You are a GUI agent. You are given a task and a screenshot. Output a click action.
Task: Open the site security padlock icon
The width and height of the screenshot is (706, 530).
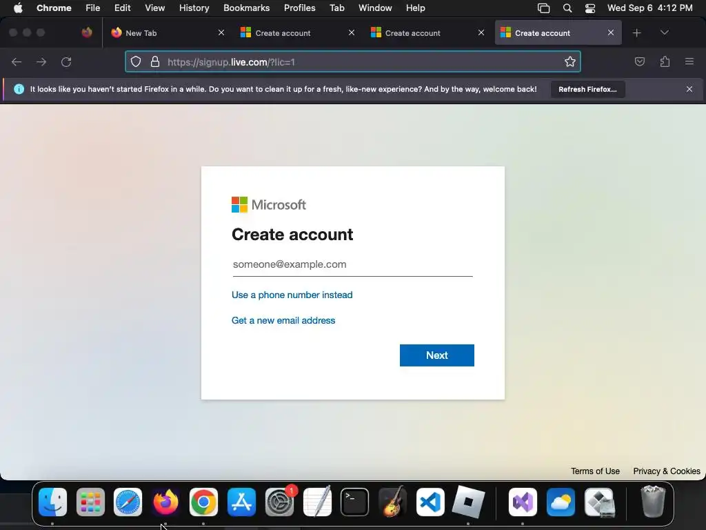pos(155,61)
